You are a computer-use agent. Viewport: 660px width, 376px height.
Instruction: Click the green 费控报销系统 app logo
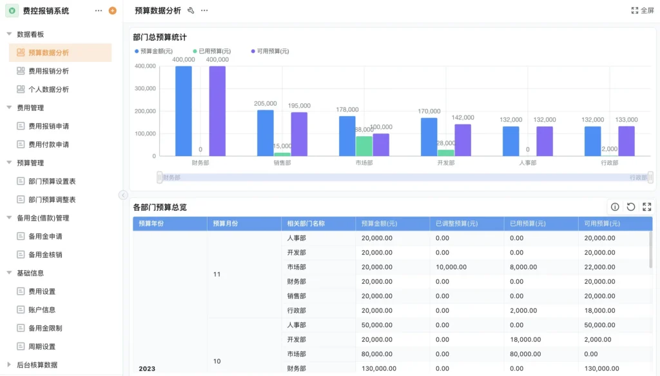pyautogui.click(x=12, y=11)
